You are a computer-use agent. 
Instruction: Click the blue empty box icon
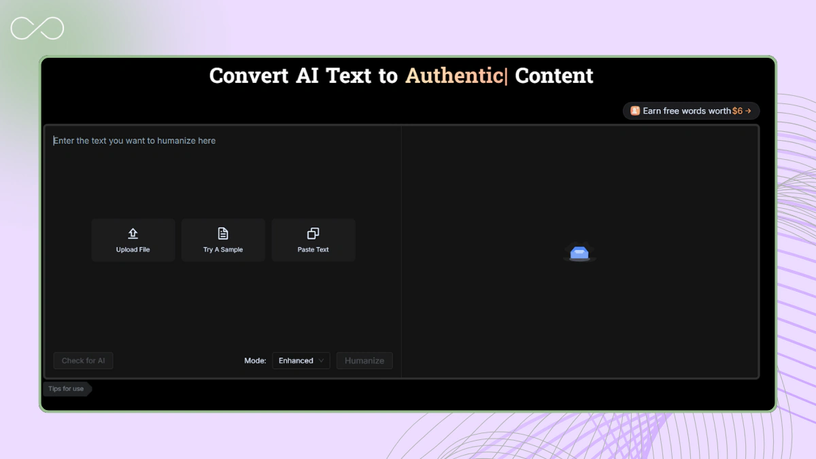point(579,253)
